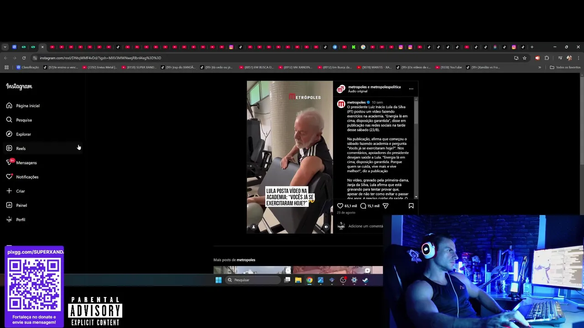
Task: Open Chrome apps grid in bookmarks bar
Action: coord(6,67)
